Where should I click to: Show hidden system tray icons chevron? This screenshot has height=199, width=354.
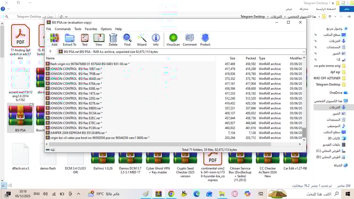coord(78,194)
